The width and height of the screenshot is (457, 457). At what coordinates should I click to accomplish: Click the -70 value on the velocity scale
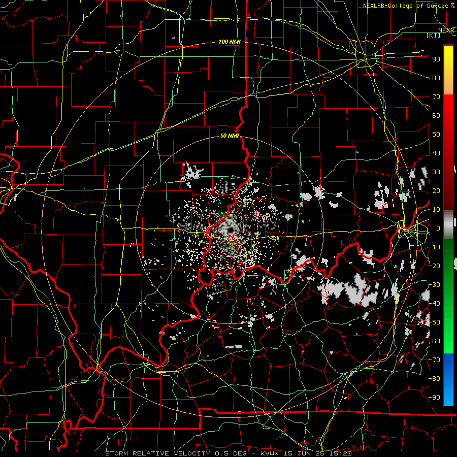click(435, 360)
